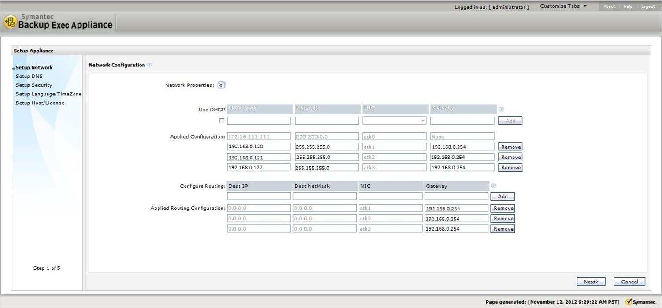Viewport: 662px width, 308px height.
Task: Focus the Gateway routing input field
Action: coord(456,196)
